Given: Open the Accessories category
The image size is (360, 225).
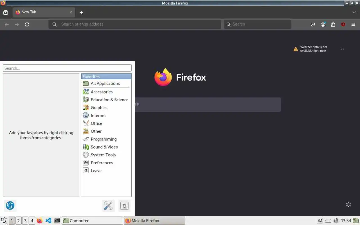Looking at the screenshot, I should click(x=106, y=92).
